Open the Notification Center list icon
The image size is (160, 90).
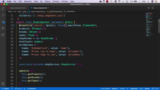[x=156, y=1]
